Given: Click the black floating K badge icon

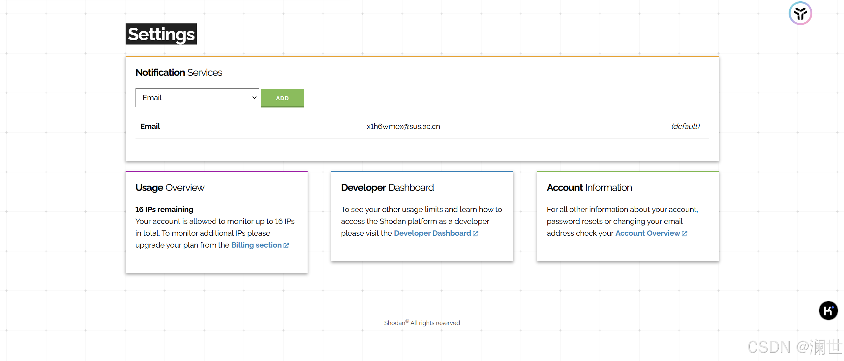Looking at the screenshot, I should [828, 311].
